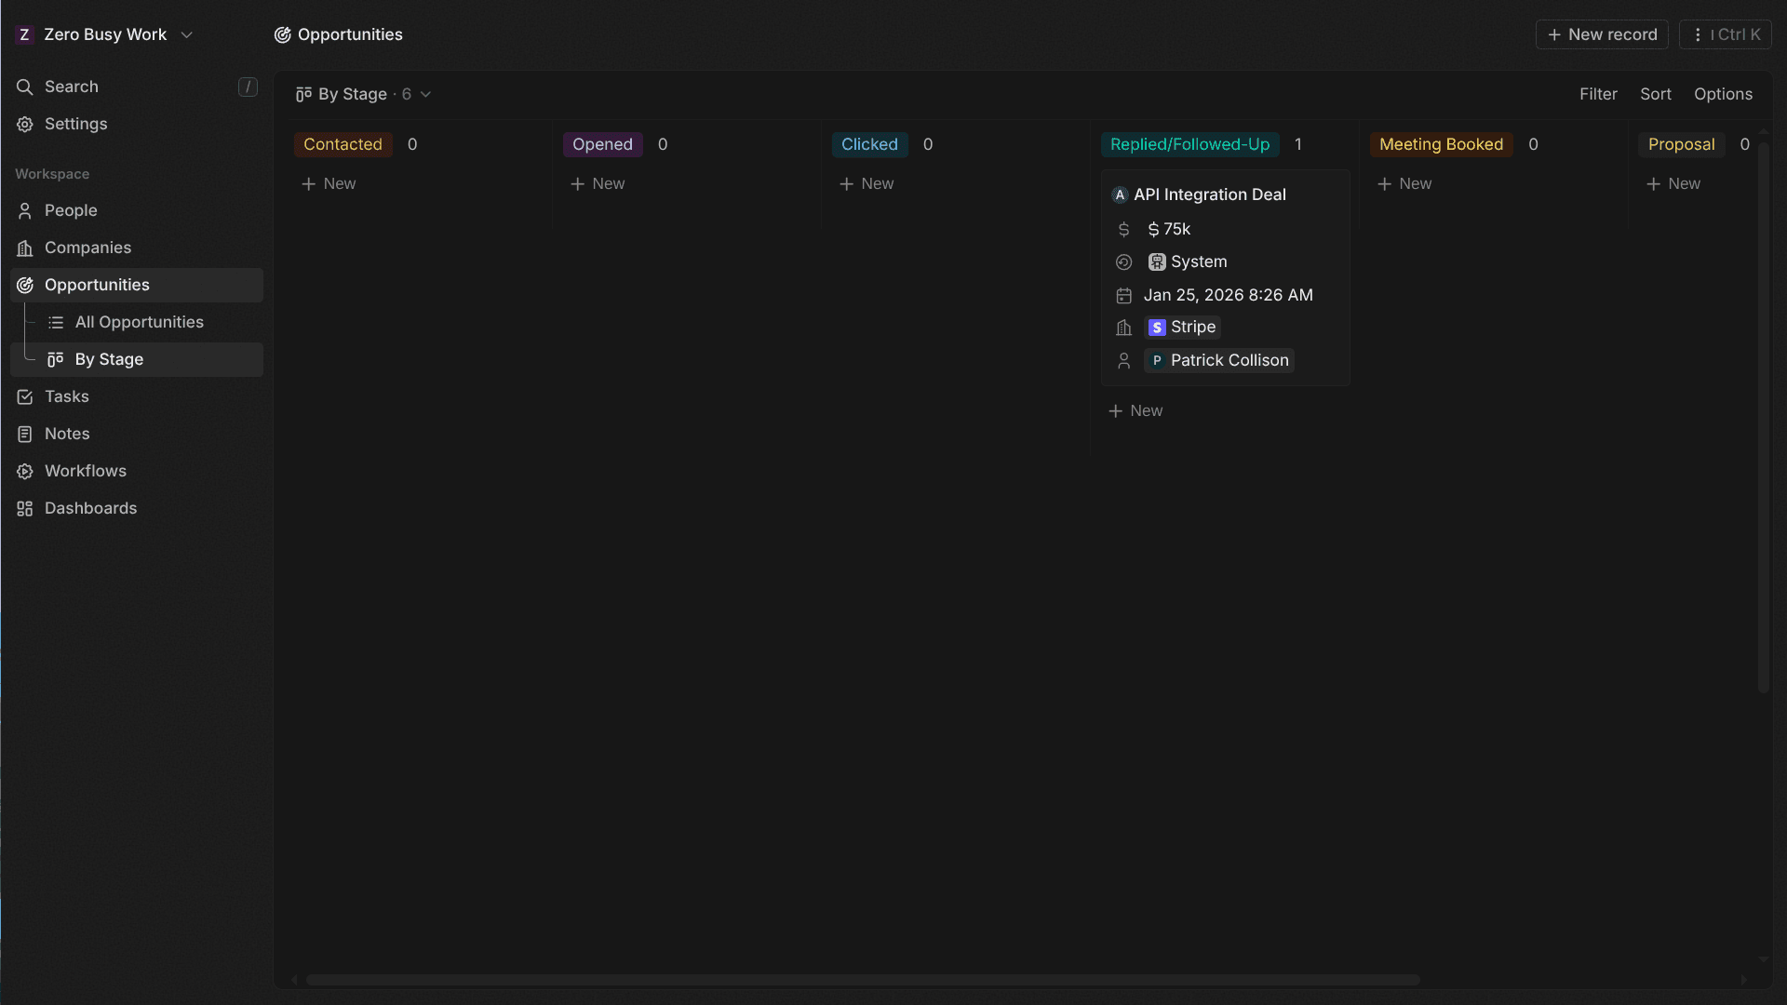Viewport: 1787px width, 1005px height.
Task: Click the Workflows icon in sidebar
Action: (x=25, y=472)
